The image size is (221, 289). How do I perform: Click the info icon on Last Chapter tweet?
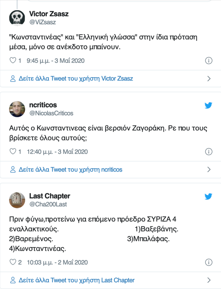[209, 262]
